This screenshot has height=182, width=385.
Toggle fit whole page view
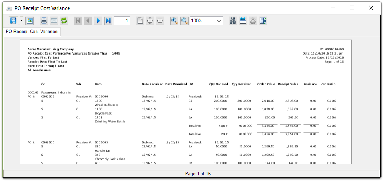(x=150, y=21)
